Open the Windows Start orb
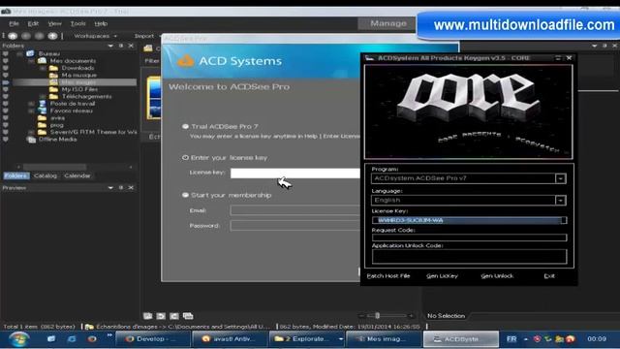This screenshot has height=349, width=620. tap(18, 339)
